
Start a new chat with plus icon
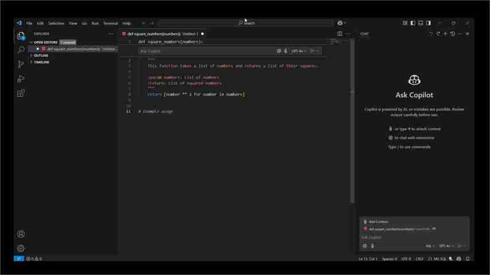(445, 34)
